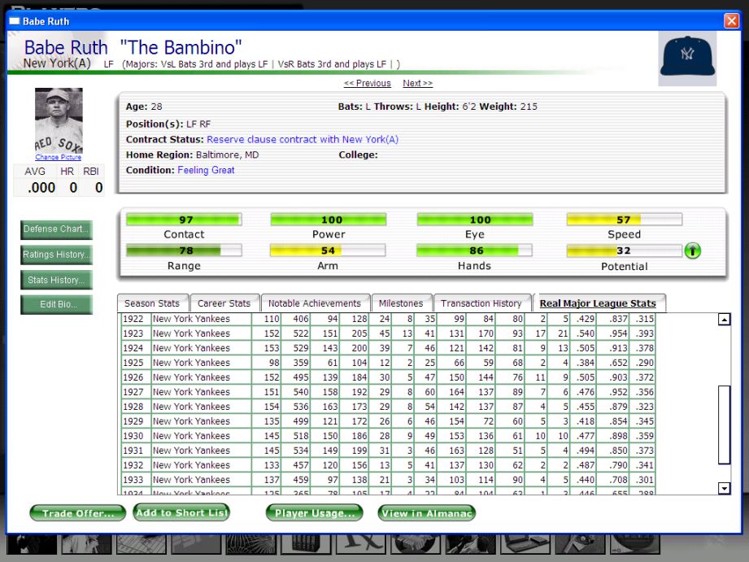Click year 1929 in stats table
749x562 pixels.
click(x=137, y=421)
